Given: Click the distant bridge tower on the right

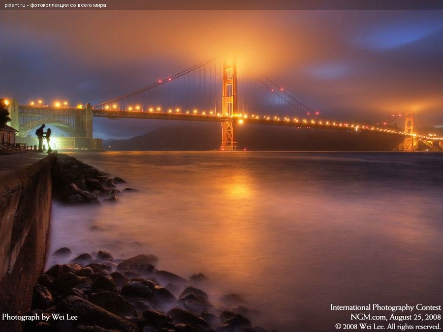Looking at the screenshot, I should (409, 130).
